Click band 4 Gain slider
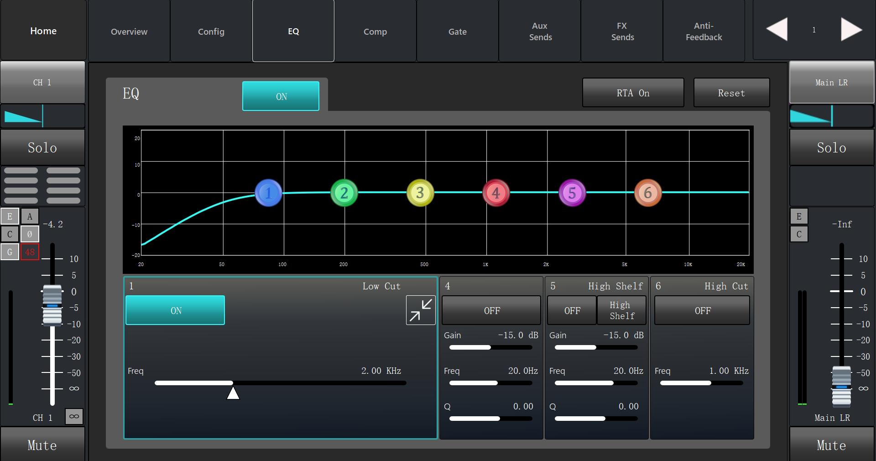This screenshot has height=461, width=876. (491, 347)
